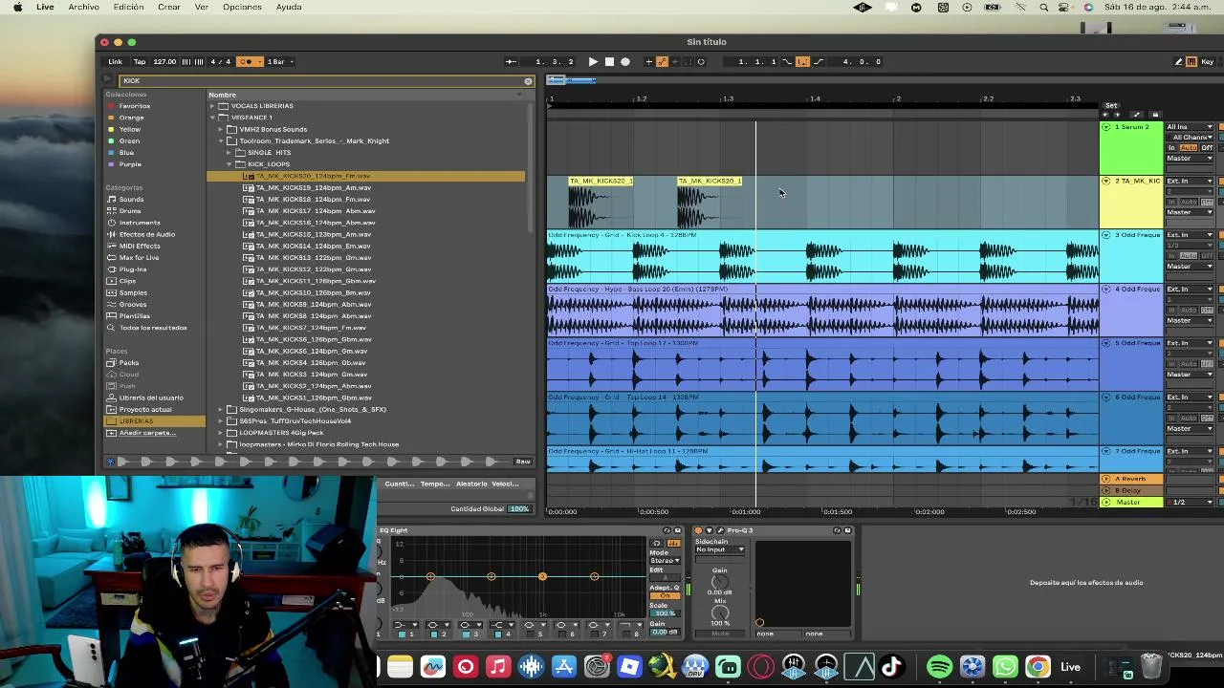Open EQ Eight Stereo mode dropdown
This screenshot has height=688, width=1224.
[x=665, y=561]
